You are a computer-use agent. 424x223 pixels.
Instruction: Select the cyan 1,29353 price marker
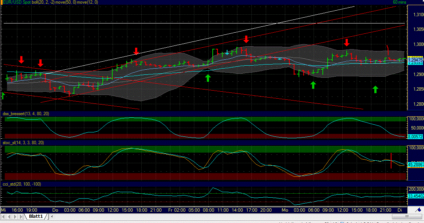click(x=416, y=63)
